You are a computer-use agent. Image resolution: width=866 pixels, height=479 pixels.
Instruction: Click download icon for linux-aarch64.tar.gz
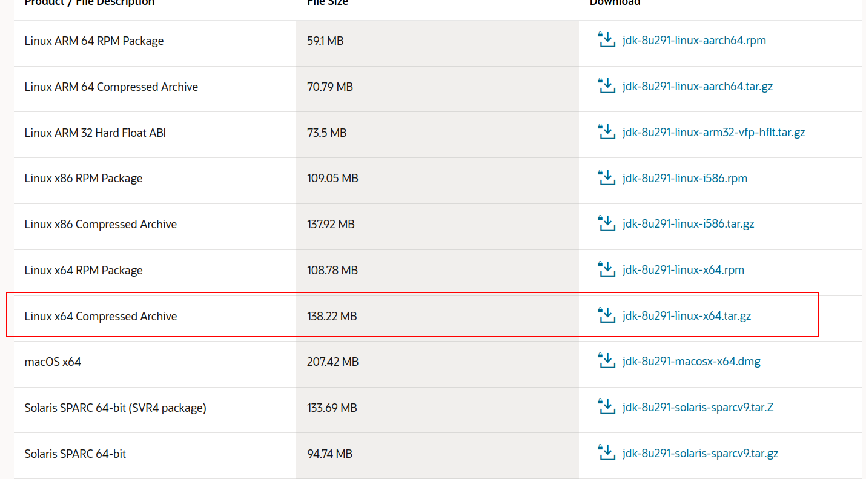[606, 86]
